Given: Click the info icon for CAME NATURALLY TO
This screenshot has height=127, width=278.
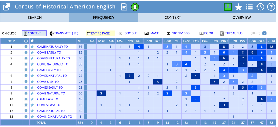Looking at the screenshot, I should point(26,47).
